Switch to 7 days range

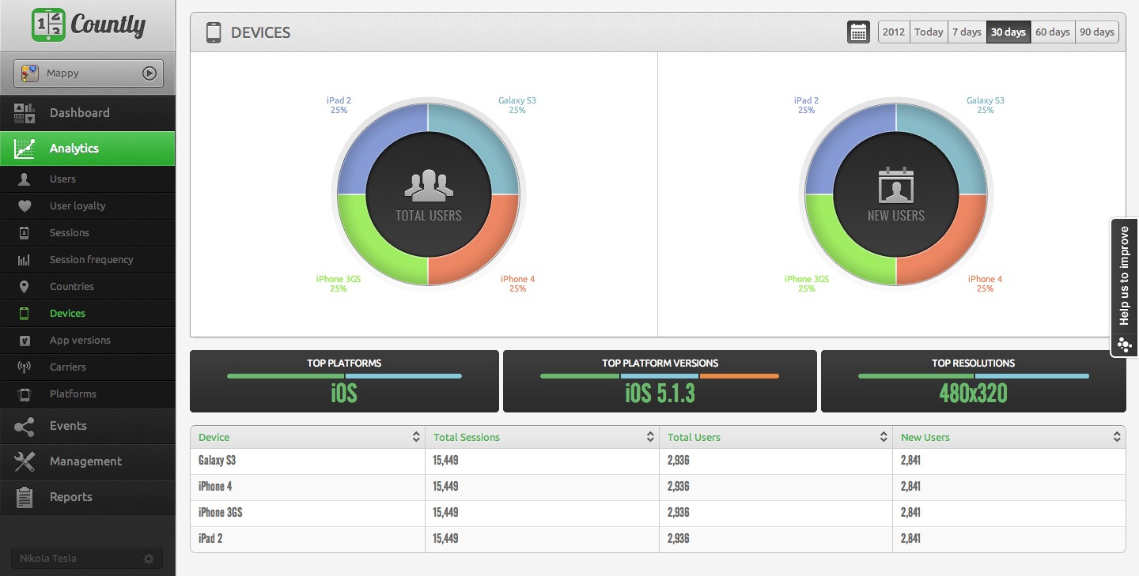pyautogui.click(x=967, y=32)
